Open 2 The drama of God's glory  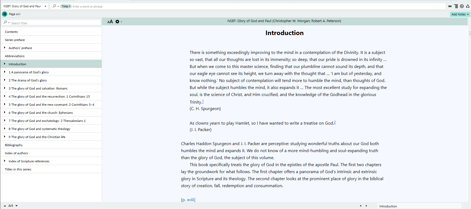(51, 80)
